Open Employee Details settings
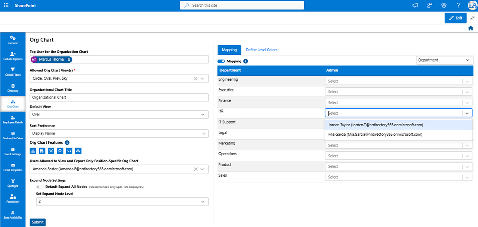 tap(13, 120)
